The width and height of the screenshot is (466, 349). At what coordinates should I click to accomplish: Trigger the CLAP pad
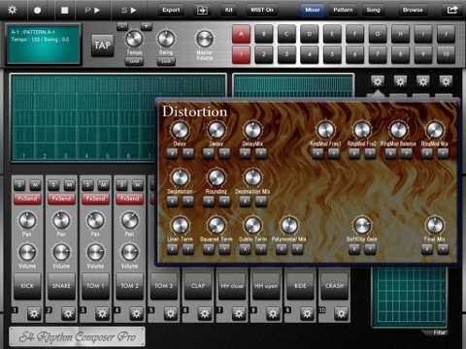[x=198, y=286]
